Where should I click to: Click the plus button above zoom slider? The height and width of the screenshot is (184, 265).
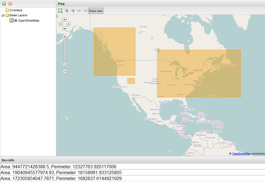(x=64, y=36)
